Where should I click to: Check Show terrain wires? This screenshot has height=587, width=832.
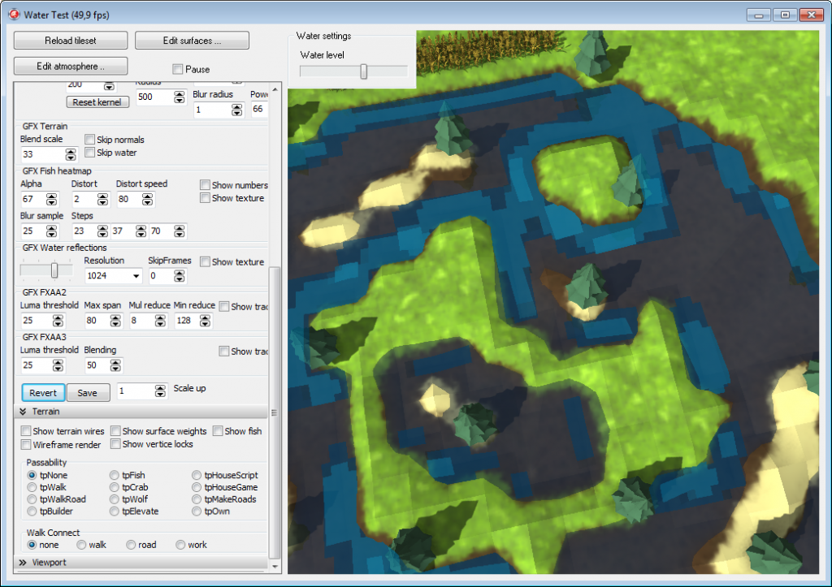click(x=26, y=430)
